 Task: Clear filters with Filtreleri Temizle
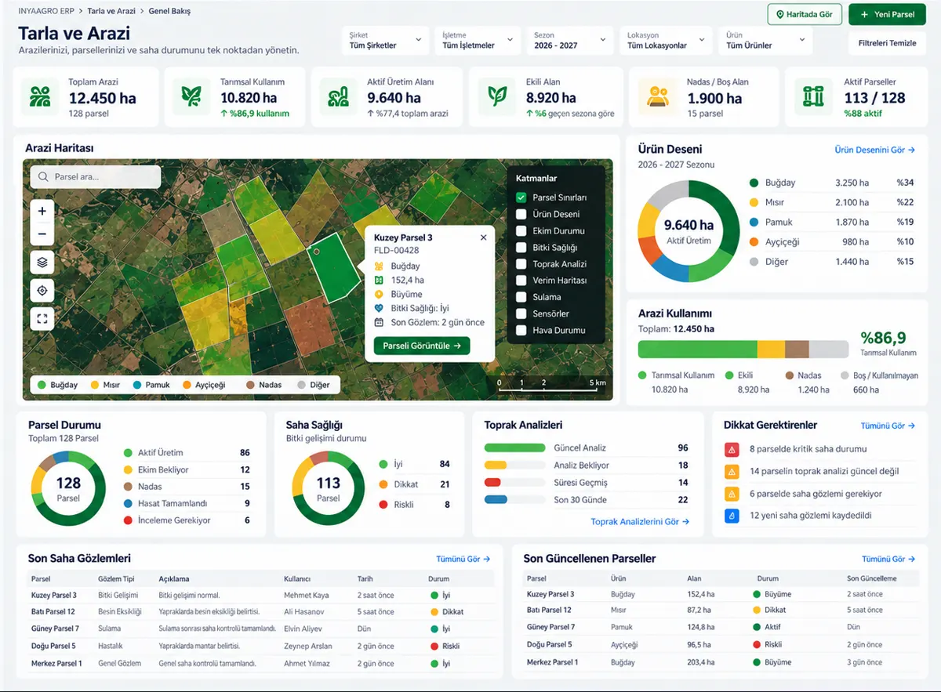tap(887, 43)
